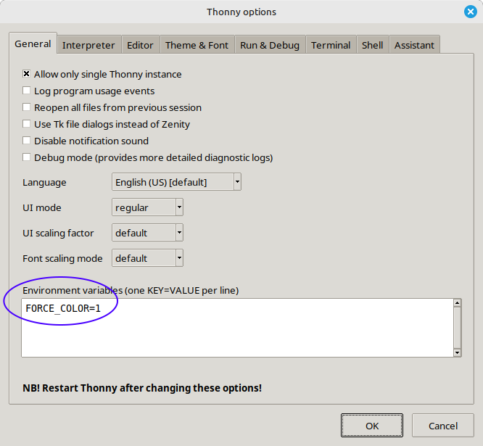Open the Assistant tab
Viewport: 483px width, 446px height.
coord(414,45)
